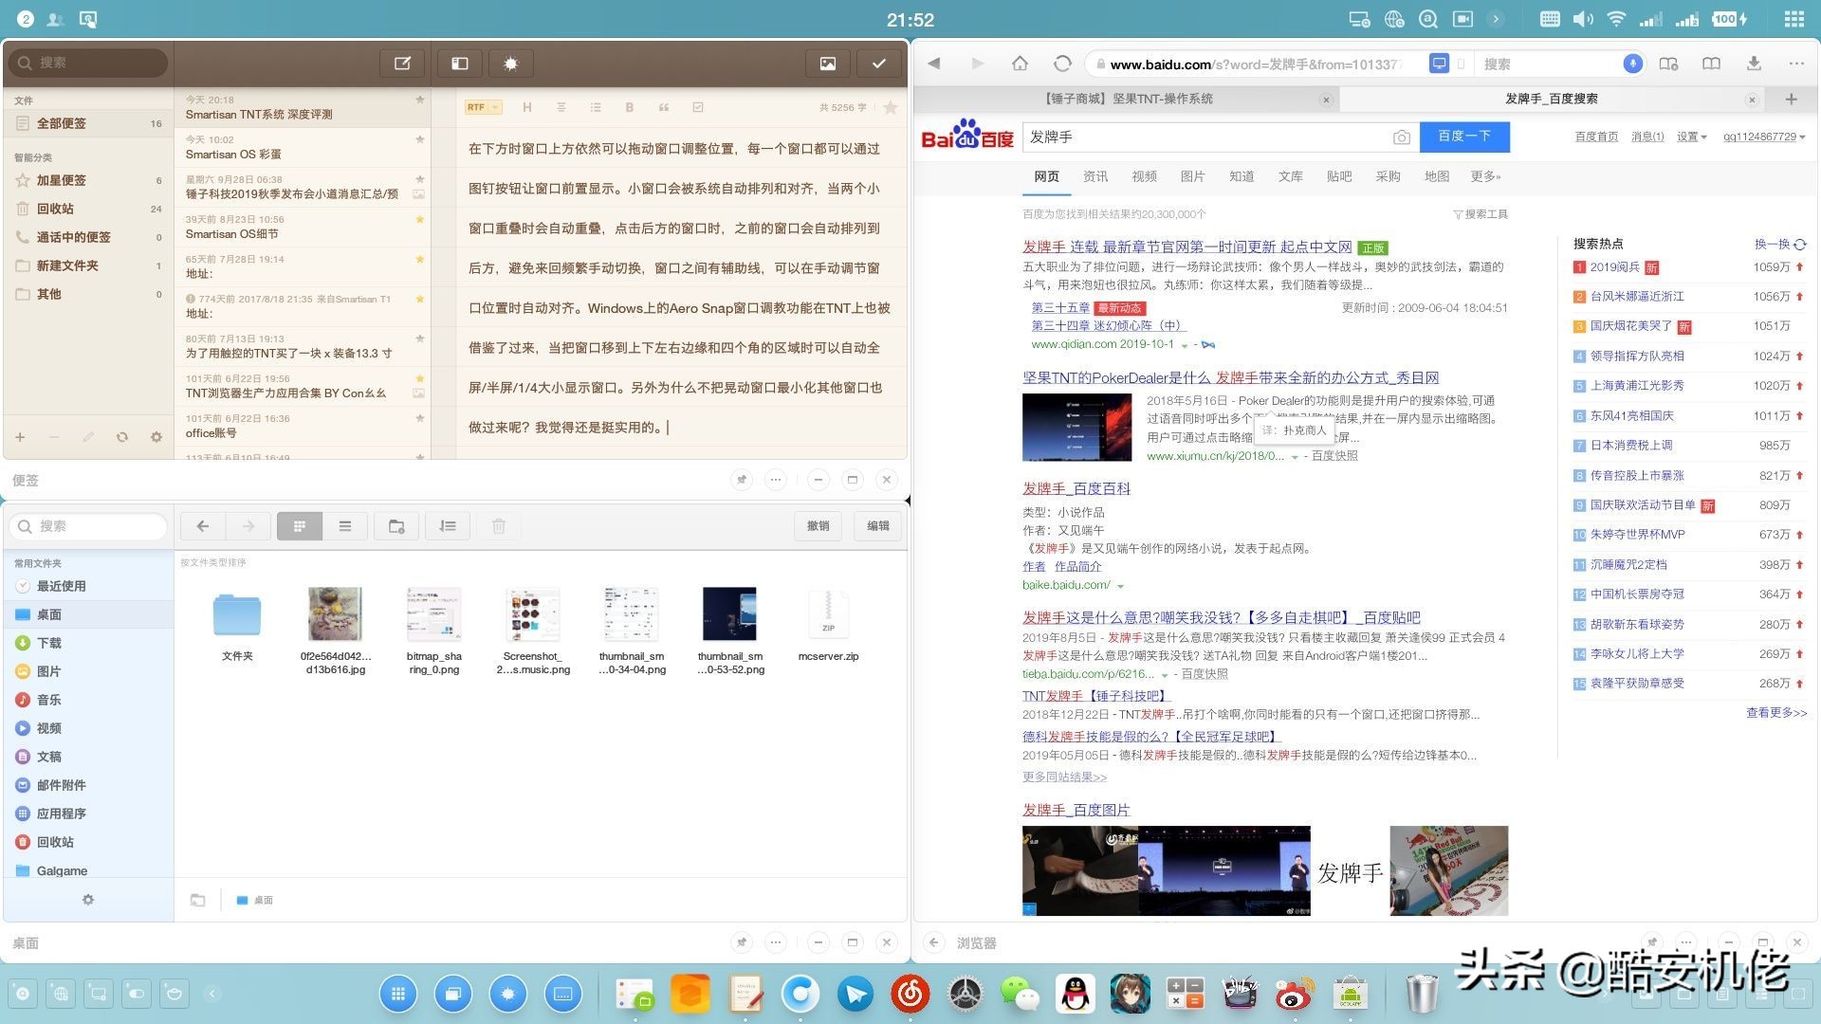The image size is (1821, 1024).
Task: Insert an image using the picture icon
Action: click(x=827, y=63)
